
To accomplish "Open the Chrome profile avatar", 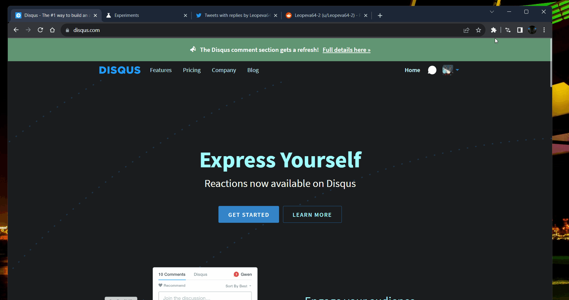I will pos(532,30).
